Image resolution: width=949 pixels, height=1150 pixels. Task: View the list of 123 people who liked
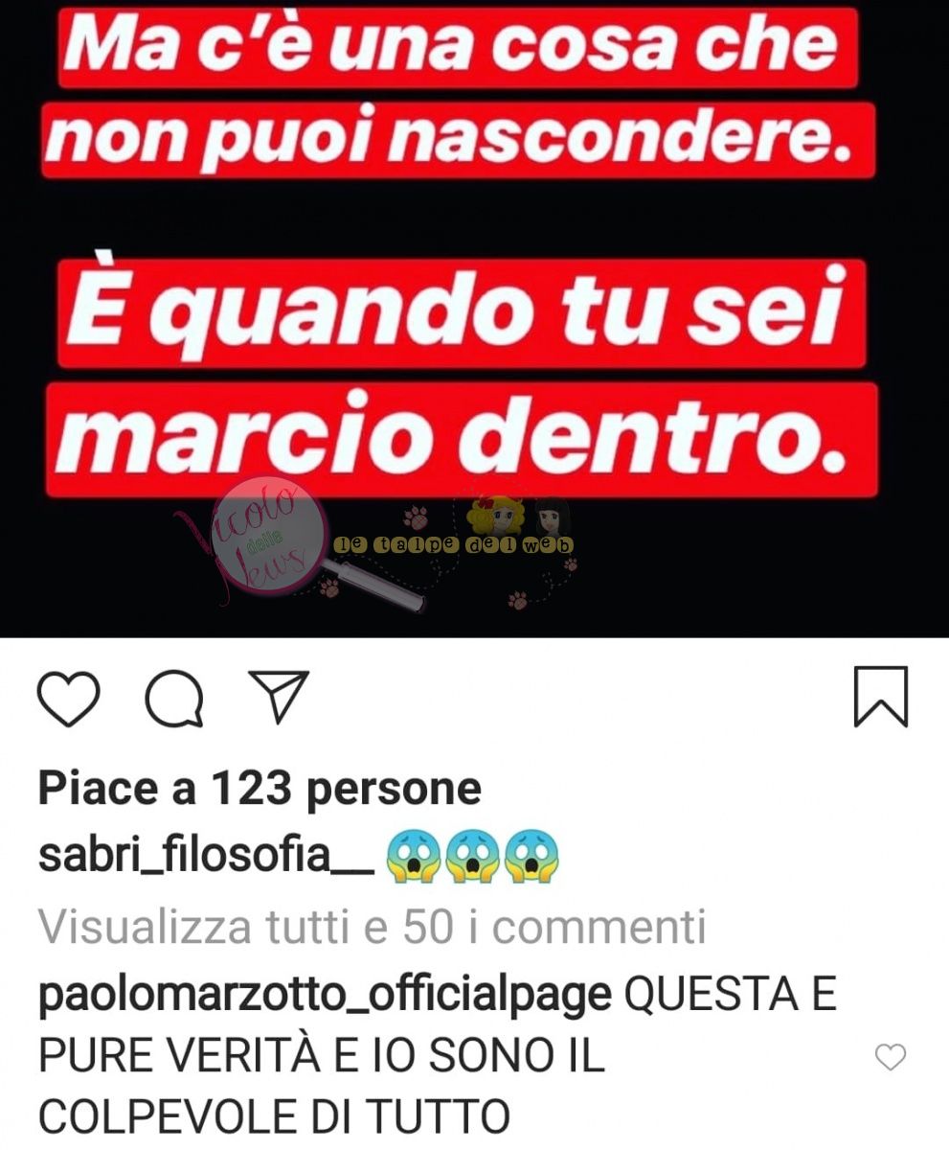click(x=260, y=789)
